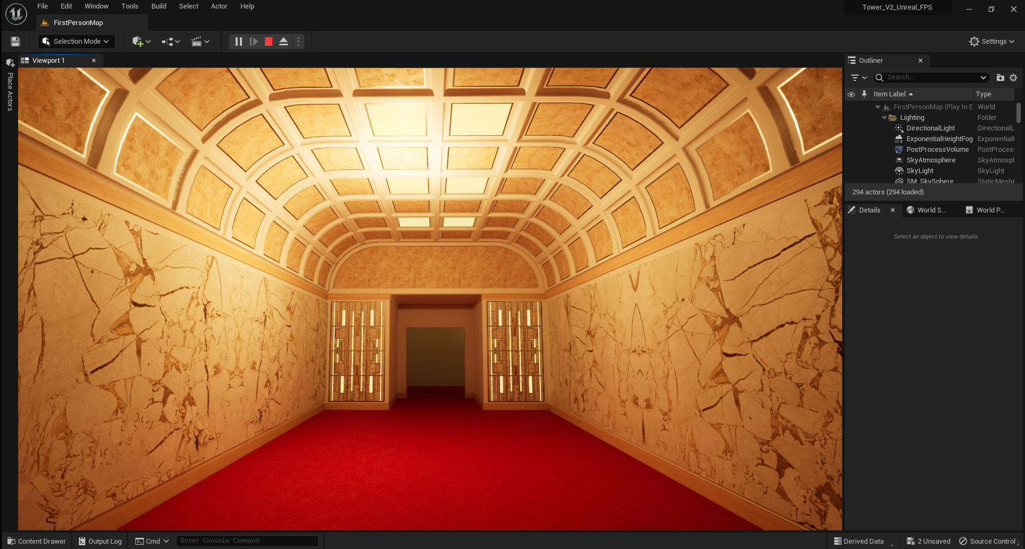Open the Tools menu
The height and width of the screenshot is (549, 1025).
[130, 6]
